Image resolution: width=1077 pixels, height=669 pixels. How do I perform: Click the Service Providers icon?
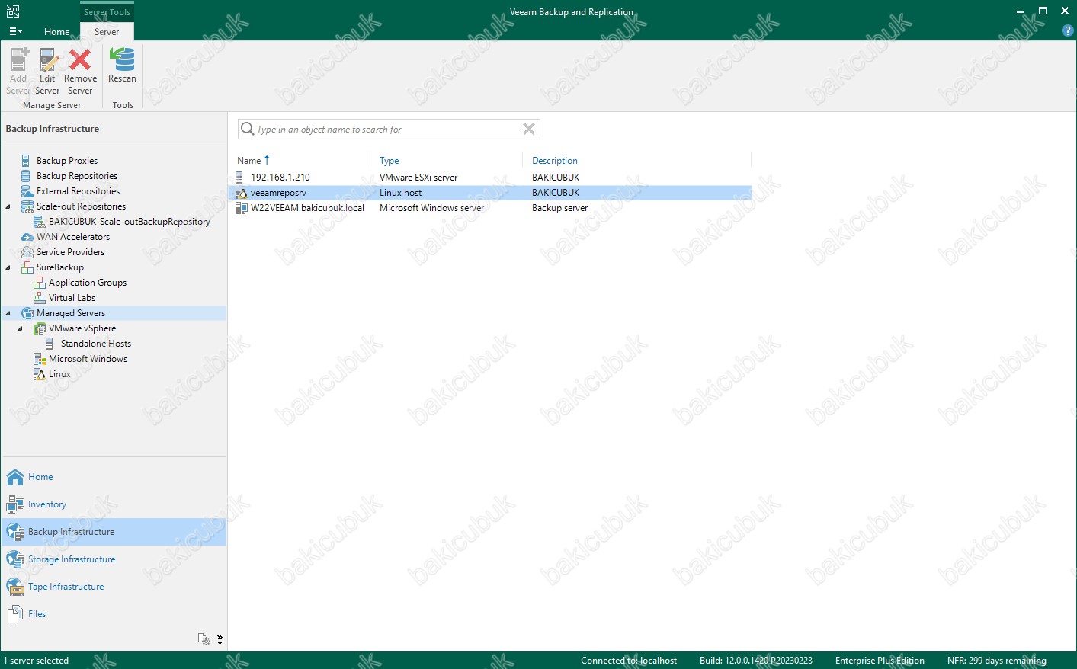[27, 252]
